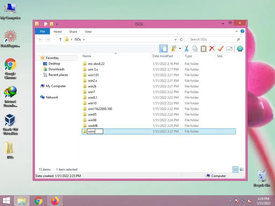Click the search magnifier icon
Viewport: 275px width, 206px height.
(238, 39)
